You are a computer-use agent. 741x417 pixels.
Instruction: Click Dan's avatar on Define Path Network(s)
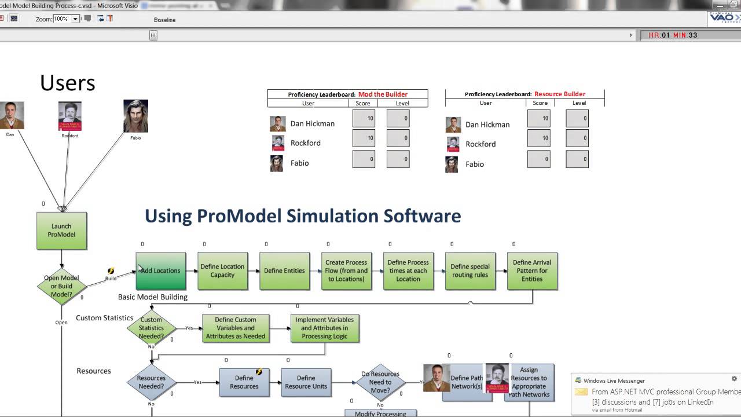coord(436,378)
